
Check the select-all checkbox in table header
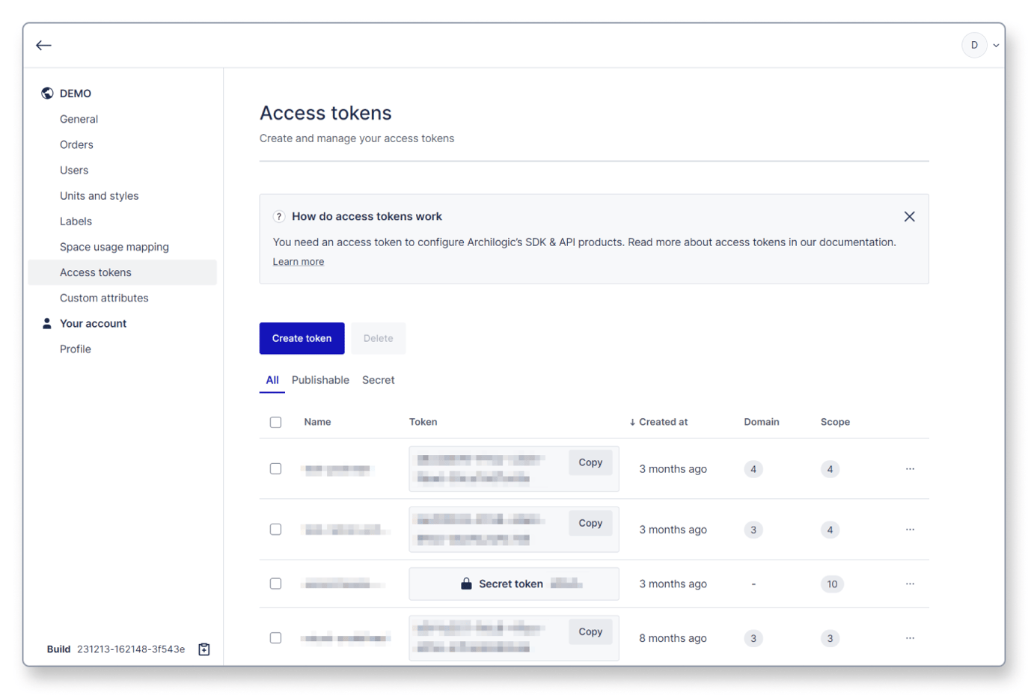[x=275, y=422]
